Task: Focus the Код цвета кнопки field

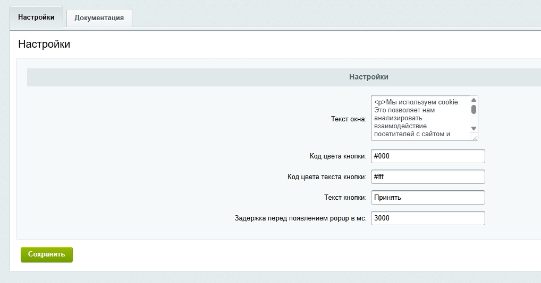Action: tap(428, 156)
